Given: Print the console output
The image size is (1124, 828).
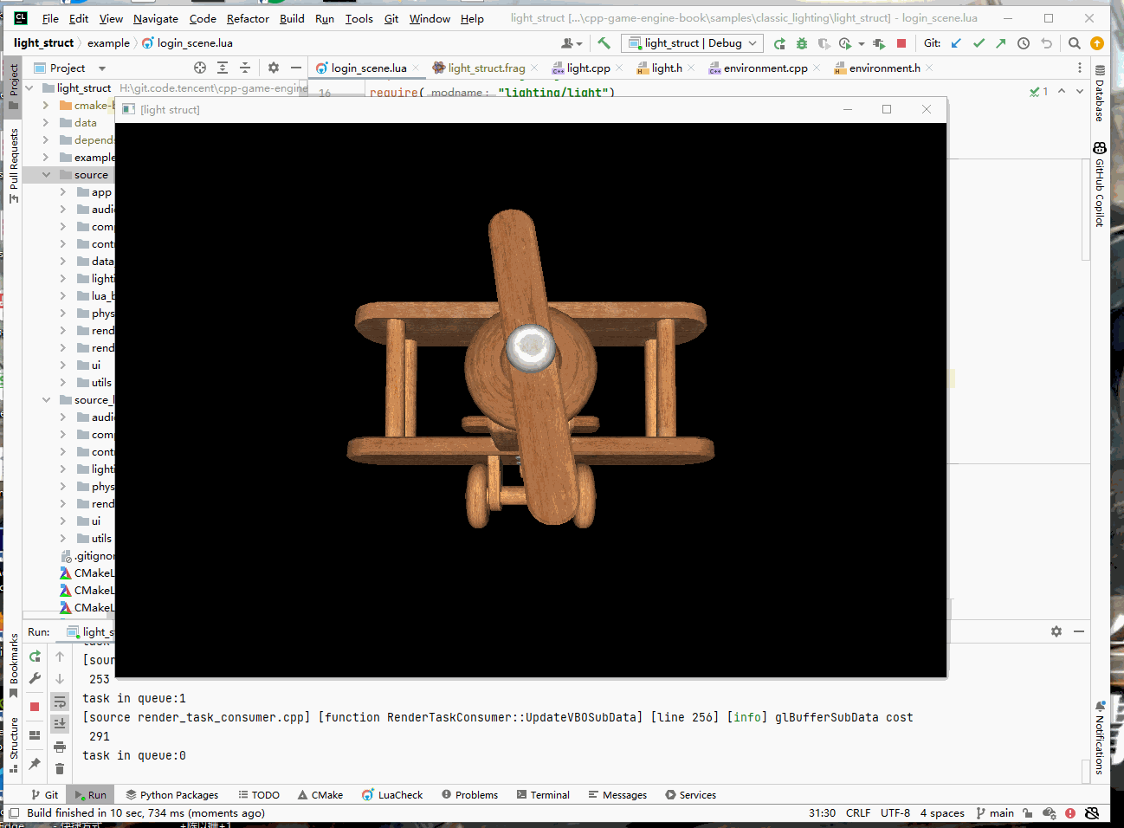Looking at the screenshot, I should coord(60,747).
